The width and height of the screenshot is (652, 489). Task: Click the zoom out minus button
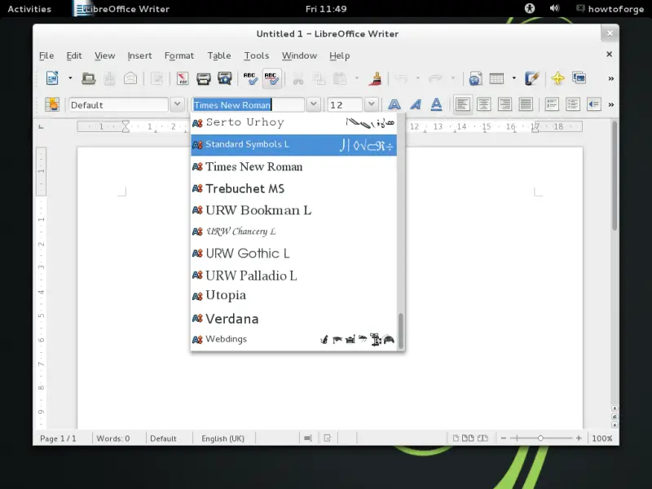point(504,438)
